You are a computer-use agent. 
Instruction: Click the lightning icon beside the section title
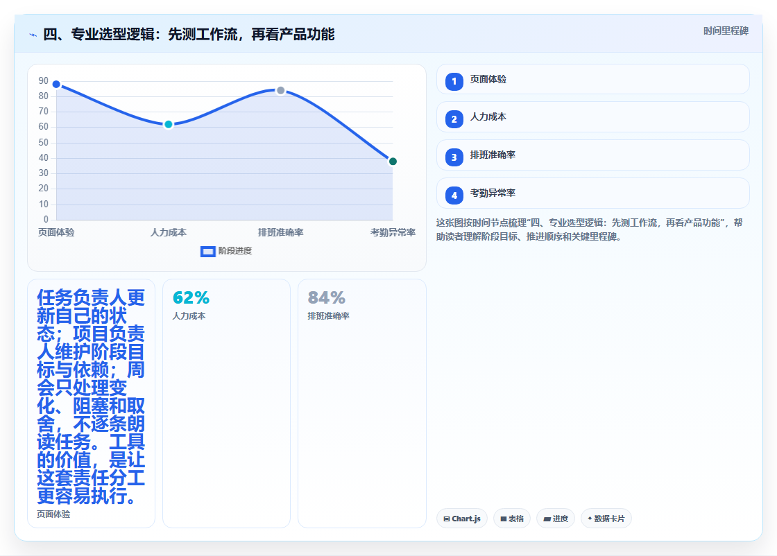tap(33, 35)
